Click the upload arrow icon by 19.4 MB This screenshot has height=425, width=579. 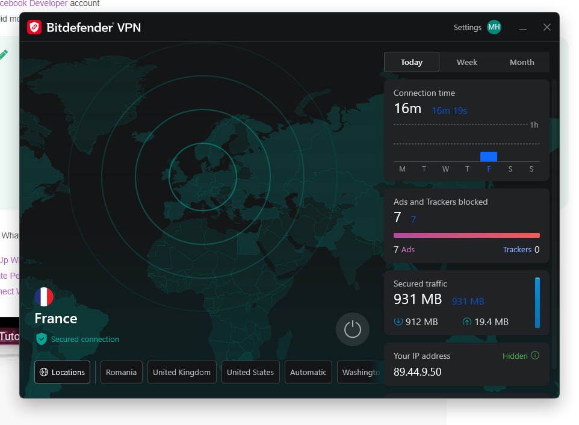tap(466, 321)
